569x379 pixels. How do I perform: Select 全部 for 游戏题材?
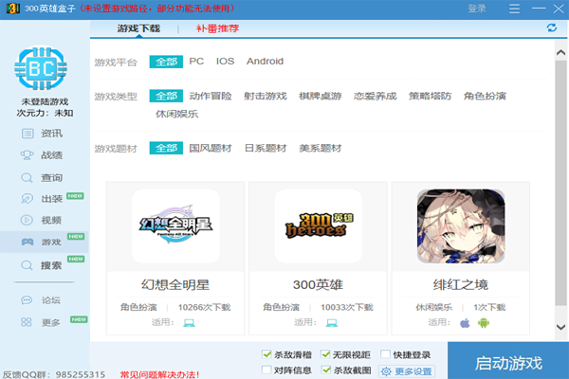coord(166,148)
